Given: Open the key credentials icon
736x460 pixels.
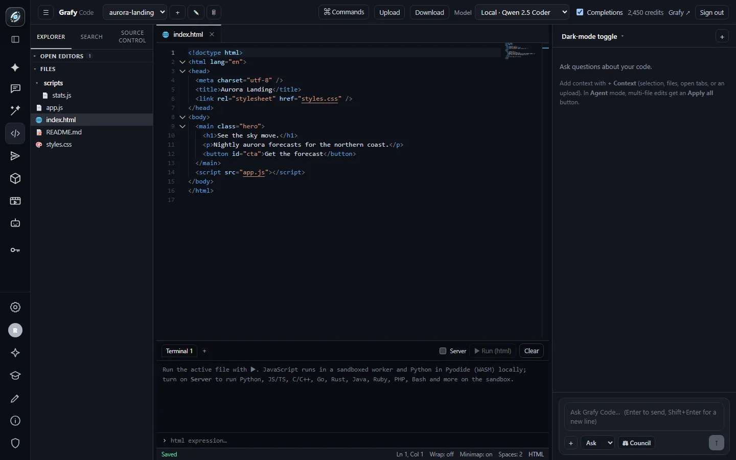Looking at the screenshot, I should point(15,250).
